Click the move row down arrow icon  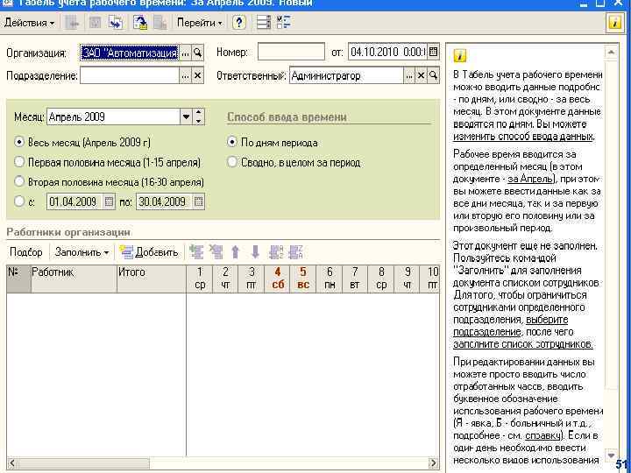[255, 252]
